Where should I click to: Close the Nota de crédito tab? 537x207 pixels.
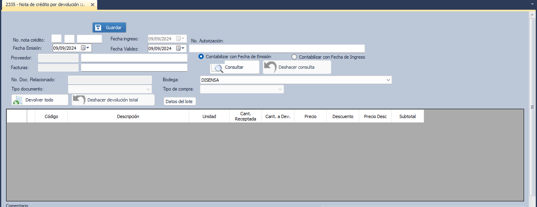(92, 5)
